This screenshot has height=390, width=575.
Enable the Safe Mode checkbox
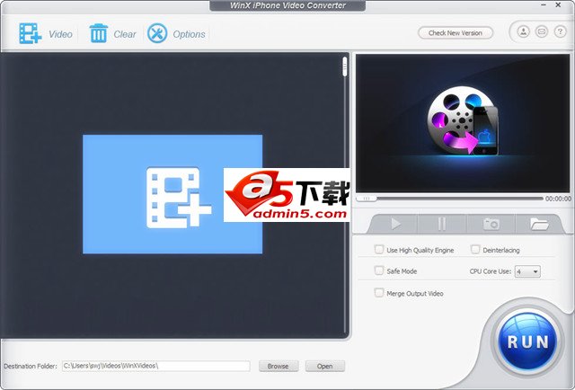379,270
